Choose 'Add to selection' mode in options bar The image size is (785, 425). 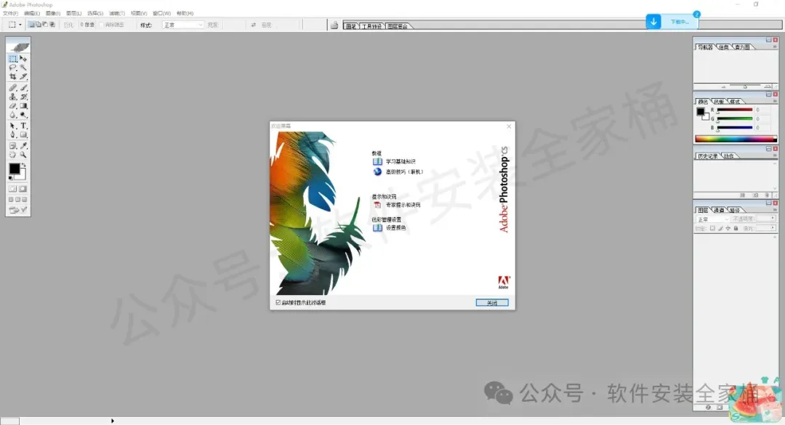coord(39,25)
